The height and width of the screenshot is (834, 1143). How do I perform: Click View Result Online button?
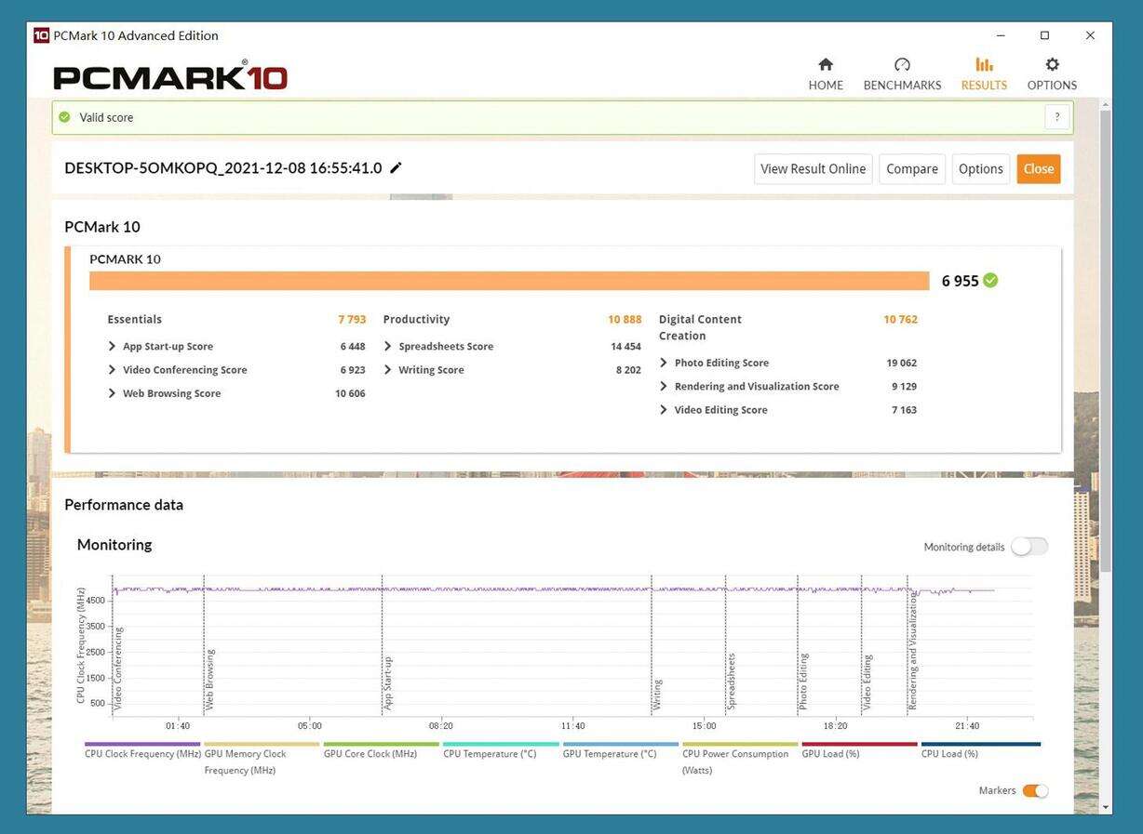pos(814,168)
